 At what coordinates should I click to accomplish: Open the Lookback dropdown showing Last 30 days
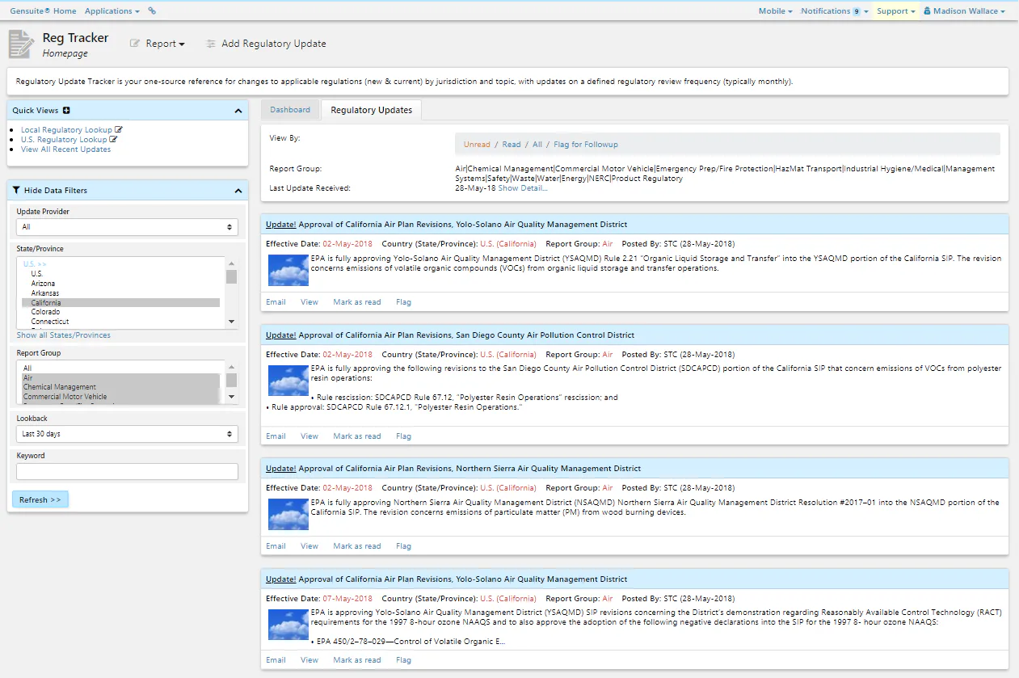coord(127,433)
